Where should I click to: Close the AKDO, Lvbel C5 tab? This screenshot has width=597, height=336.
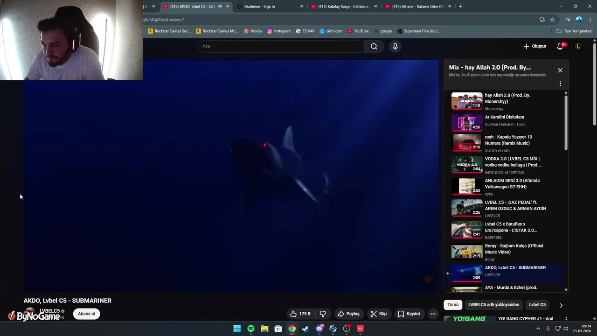228,7
